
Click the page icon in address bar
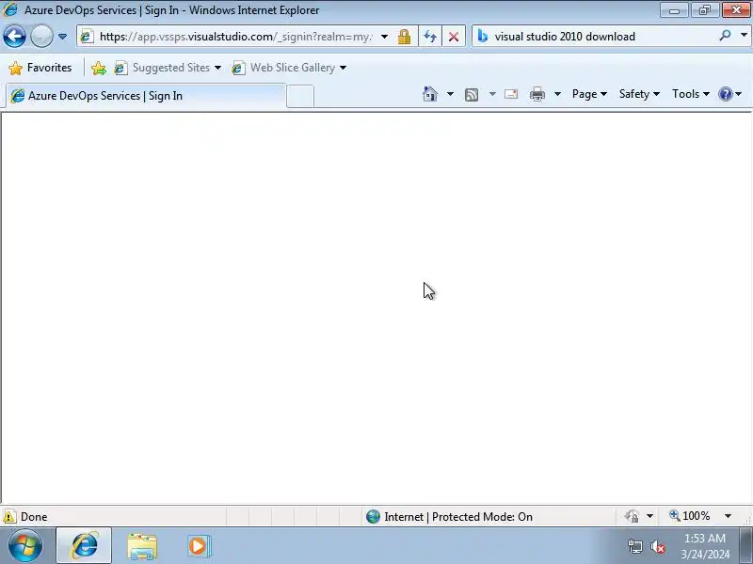point(87,37)
